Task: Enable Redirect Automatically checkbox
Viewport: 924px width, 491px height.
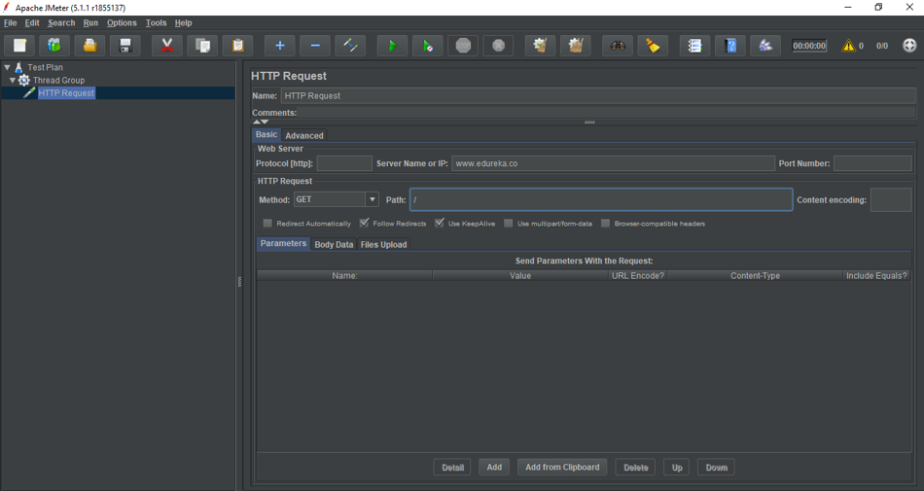Action: point(267,223)
